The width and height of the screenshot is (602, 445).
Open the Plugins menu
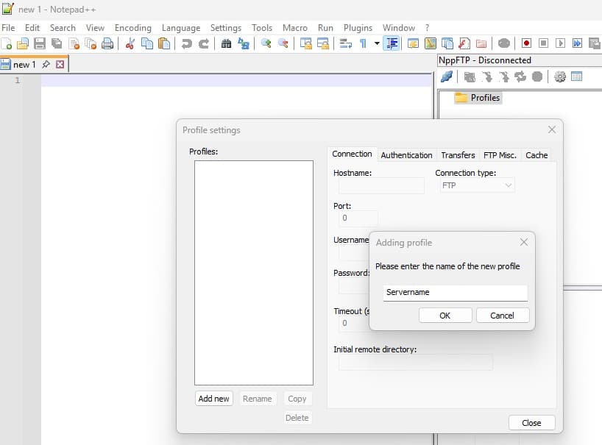pyautogui.click(x=358, y=28)
